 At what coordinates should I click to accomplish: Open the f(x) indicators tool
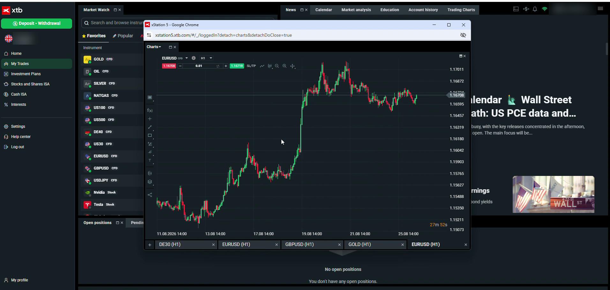click(150, 111)
